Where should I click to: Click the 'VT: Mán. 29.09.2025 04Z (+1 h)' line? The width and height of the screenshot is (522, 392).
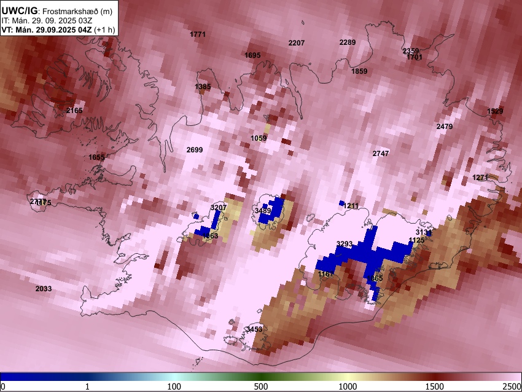[x=58, y=29]
